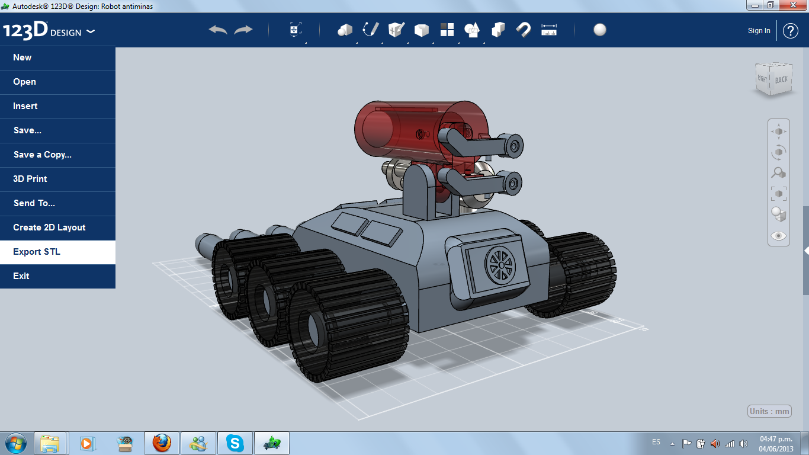Expand the 123D Design application menu chevron
Viewport: 809px width, 455px height.
91,31
